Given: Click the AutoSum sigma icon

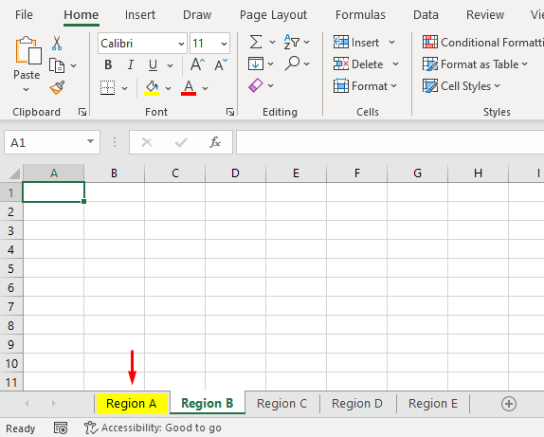Looking at the screenshot, I should [x=256, y=43].
